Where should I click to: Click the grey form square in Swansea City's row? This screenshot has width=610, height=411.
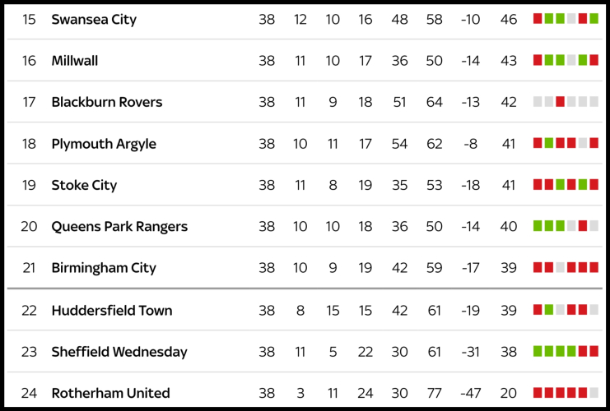[571, 19]
